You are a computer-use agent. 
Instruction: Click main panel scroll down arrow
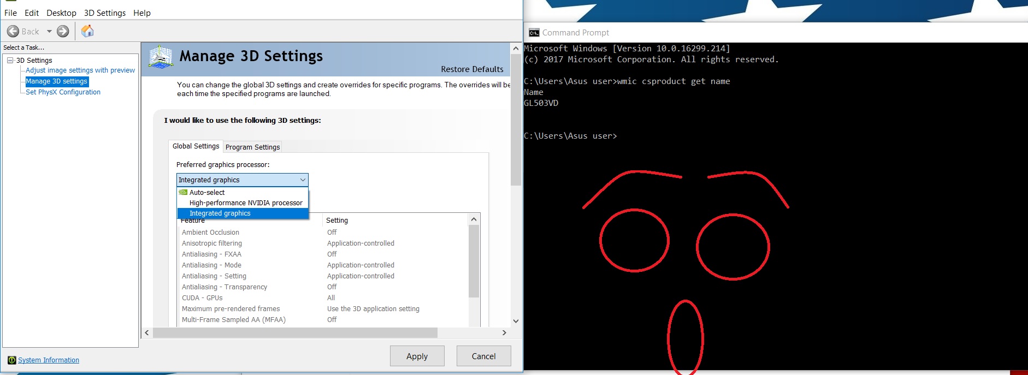516,321
